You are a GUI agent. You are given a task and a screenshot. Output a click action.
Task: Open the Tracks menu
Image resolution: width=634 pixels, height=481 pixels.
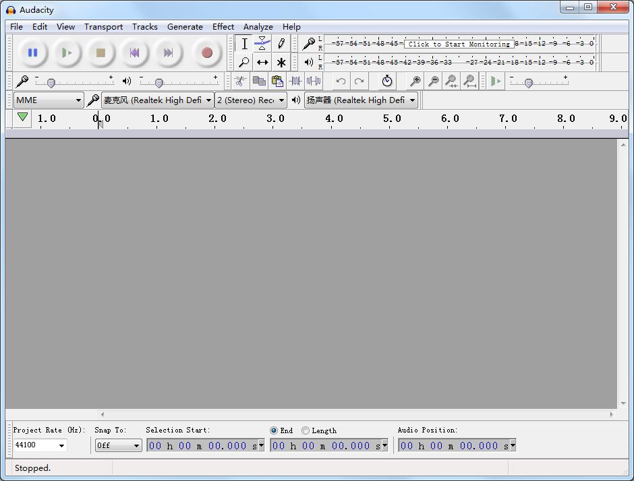[x=145, y=27]
